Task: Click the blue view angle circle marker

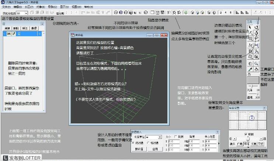Action: [252, 118]
